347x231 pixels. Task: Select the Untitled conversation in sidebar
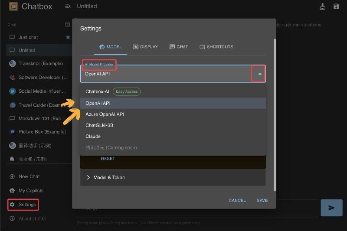point(39,50)
